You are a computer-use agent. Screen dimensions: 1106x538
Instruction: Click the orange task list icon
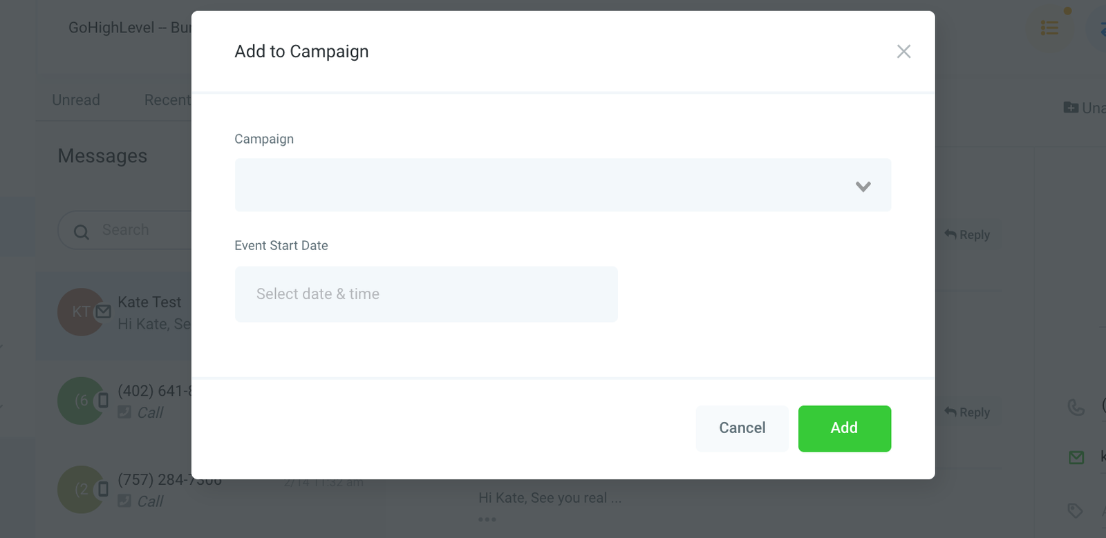click(x=1049, y=28)
